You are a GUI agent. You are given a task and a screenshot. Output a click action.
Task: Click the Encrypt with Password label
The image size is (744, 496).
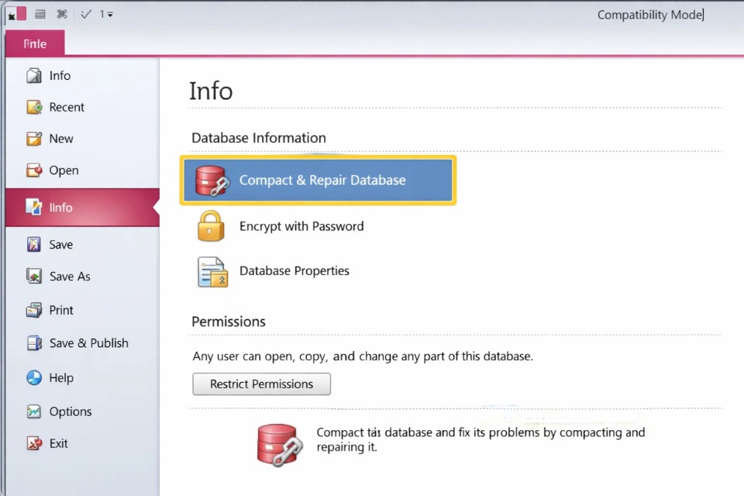301,226
